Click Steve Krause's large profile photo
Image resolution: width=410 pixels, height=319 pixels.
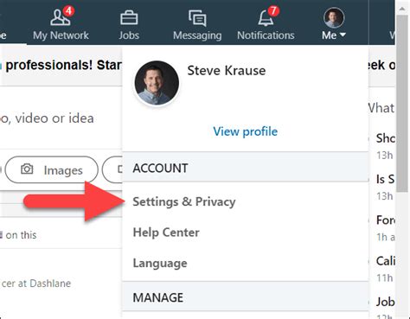(x=157, y=83)
